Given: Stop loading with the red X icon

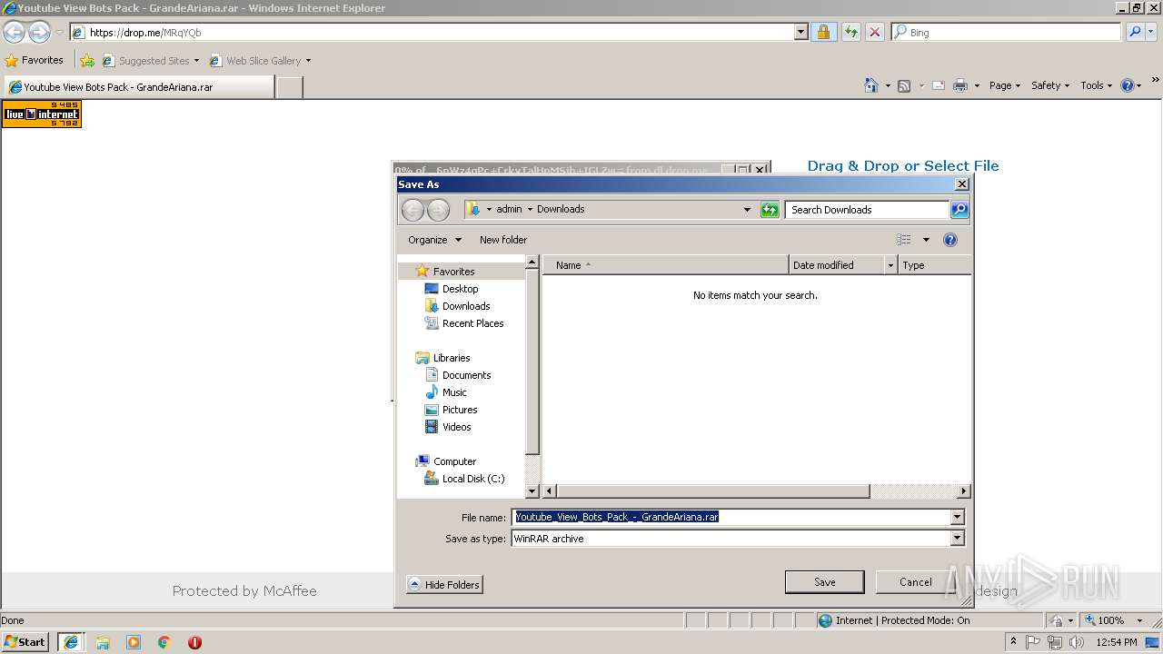Looking at the screenshot, I should point(874,33).
